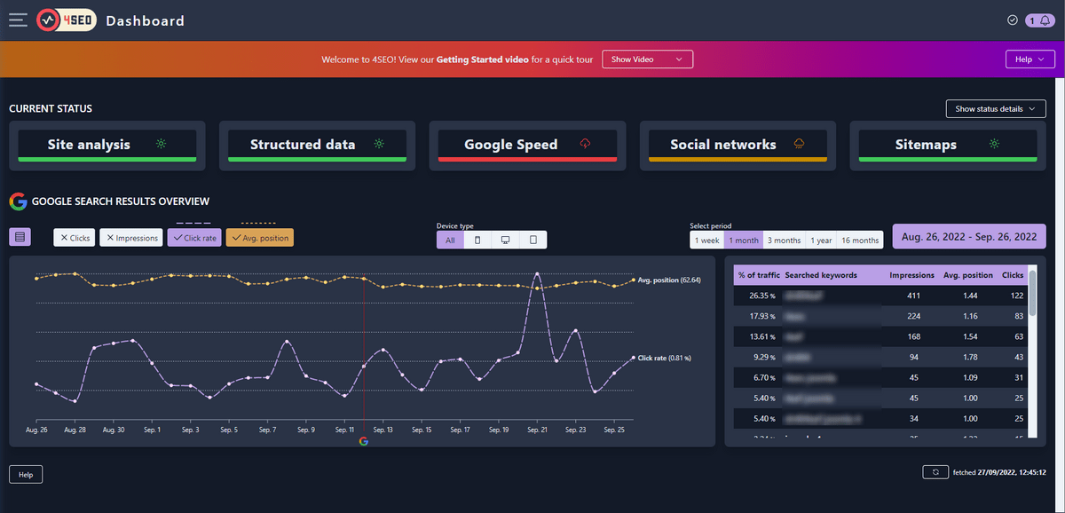Select the 1 week period

707,240
